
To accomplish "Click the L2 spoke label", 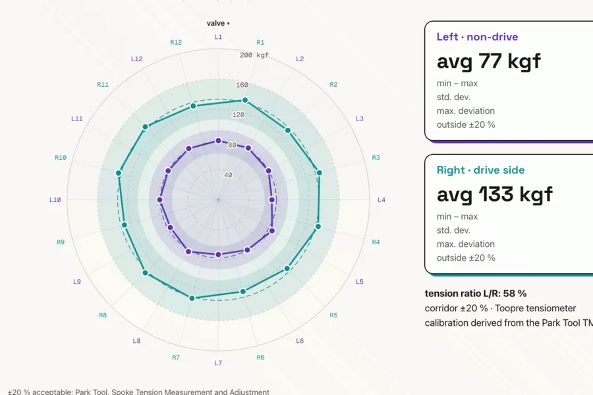I will 300,59.
